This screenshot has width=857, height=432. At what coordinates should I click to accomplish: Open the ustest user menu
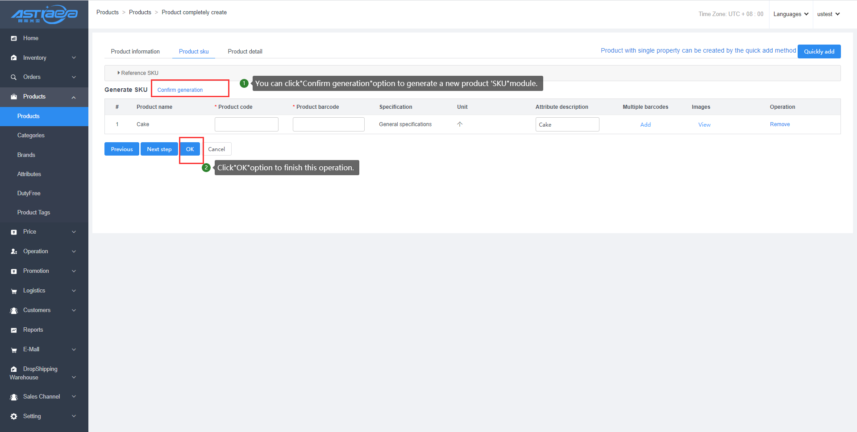(x=828, y=14)
